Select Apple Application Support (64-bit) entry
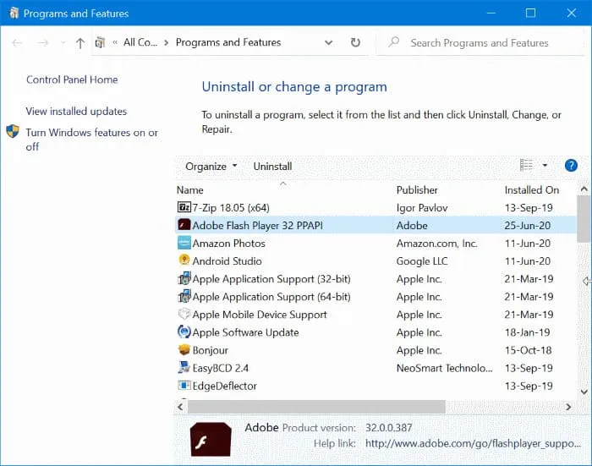This screenshot has height=466, width=592. point(375,297)
